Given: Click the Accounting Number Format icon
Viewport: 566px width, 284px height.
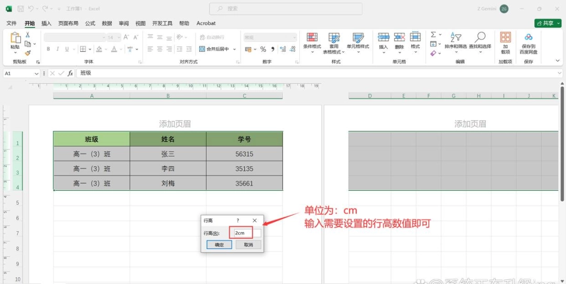Looking at the screenshot, I should [x=248, y=49].
